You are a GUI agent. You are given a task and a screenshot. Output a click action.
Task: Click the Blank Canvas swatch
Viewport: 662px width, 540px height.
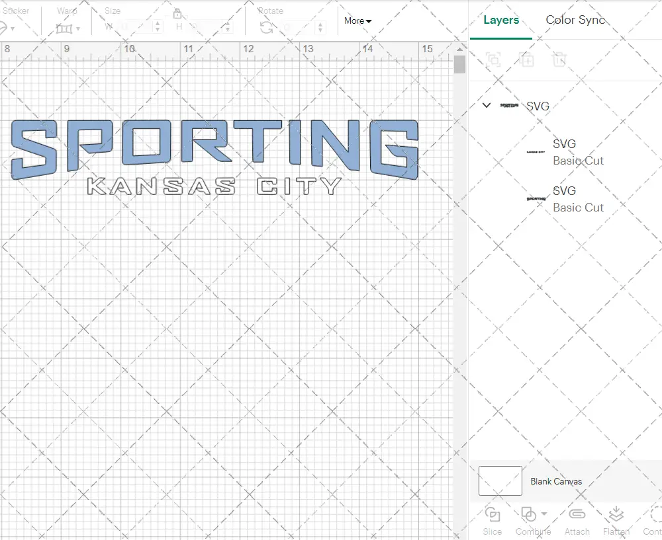pyautogui.click(x=500, y=481)
